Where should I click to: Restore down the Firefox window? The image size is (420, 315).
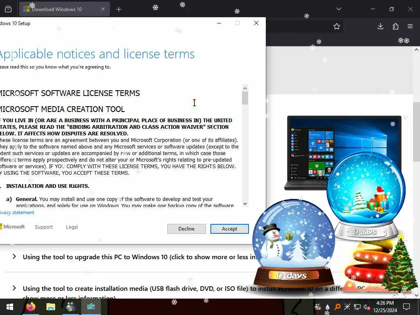point(391,9)
